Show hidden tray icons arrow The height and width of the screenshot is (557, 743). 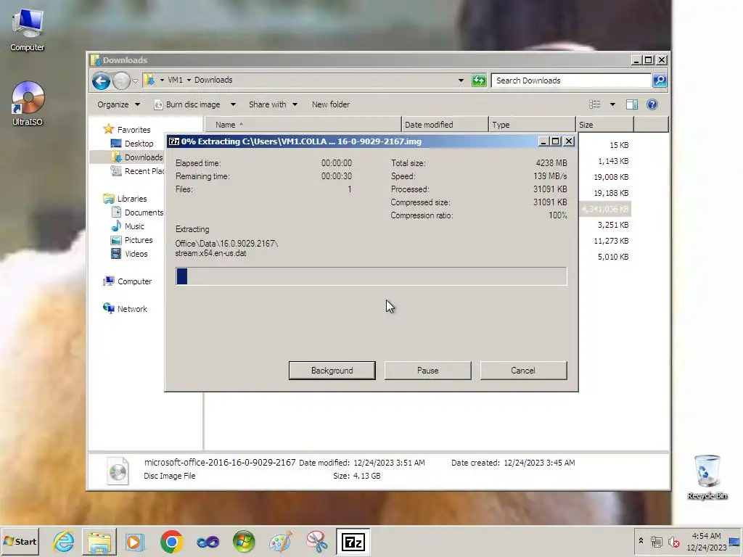click(641, 541)
